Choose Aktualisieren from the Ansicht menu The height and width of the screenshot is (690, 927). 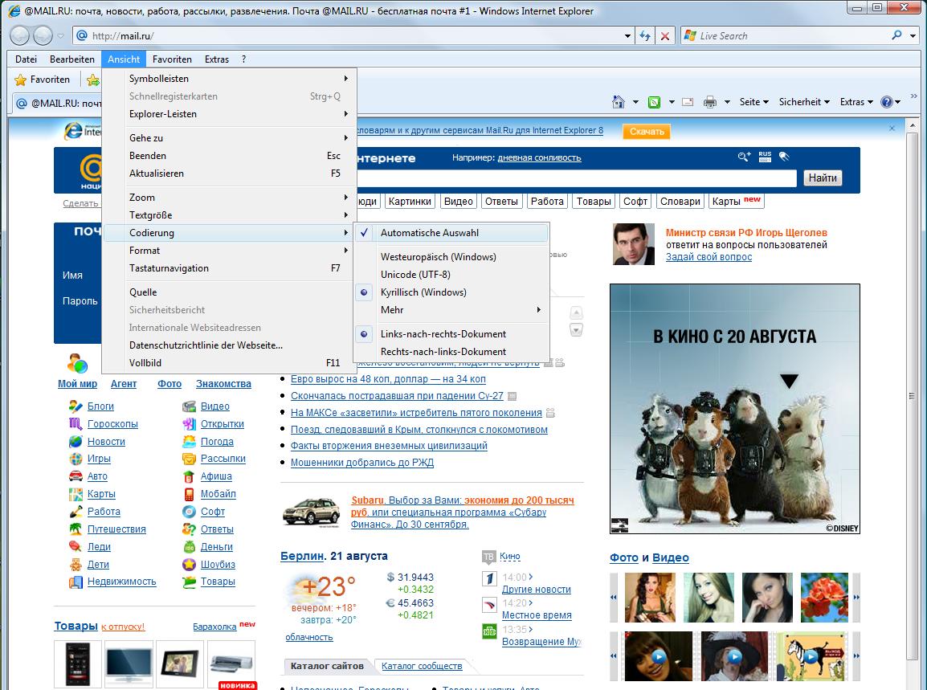point(230,174)
